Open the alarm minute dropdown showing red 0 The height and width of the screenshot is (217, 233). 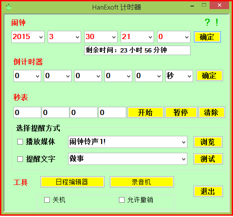click(174, 37)
